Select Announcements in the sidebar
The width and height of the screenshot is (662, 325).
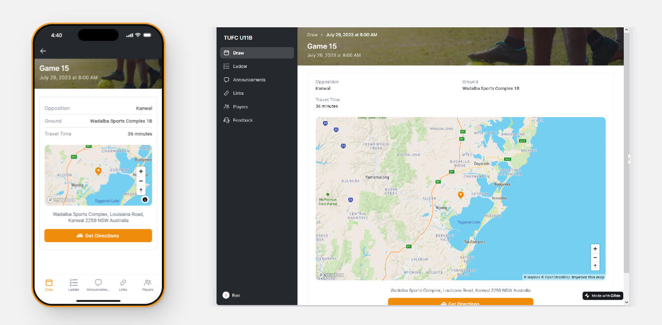[x=249, y=80]
